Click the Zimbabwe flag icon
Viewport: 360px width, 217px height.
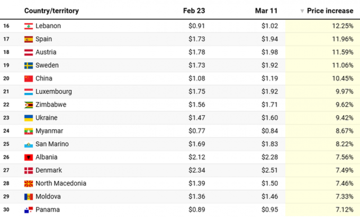click(x=28, y=105)
